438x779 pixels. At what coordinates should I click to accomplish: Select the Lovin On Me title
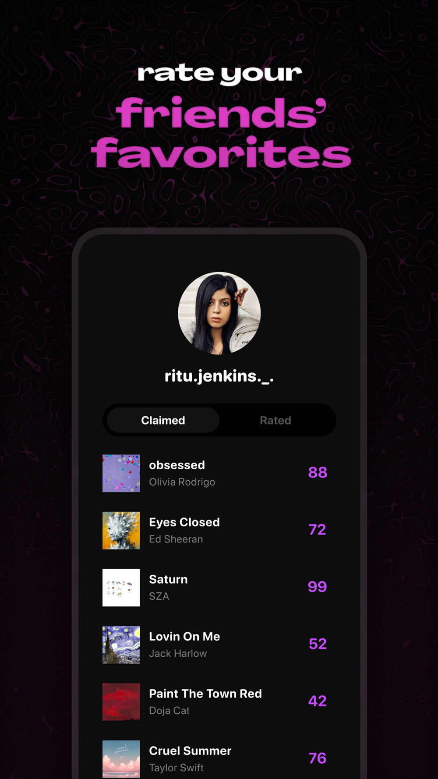184,636
